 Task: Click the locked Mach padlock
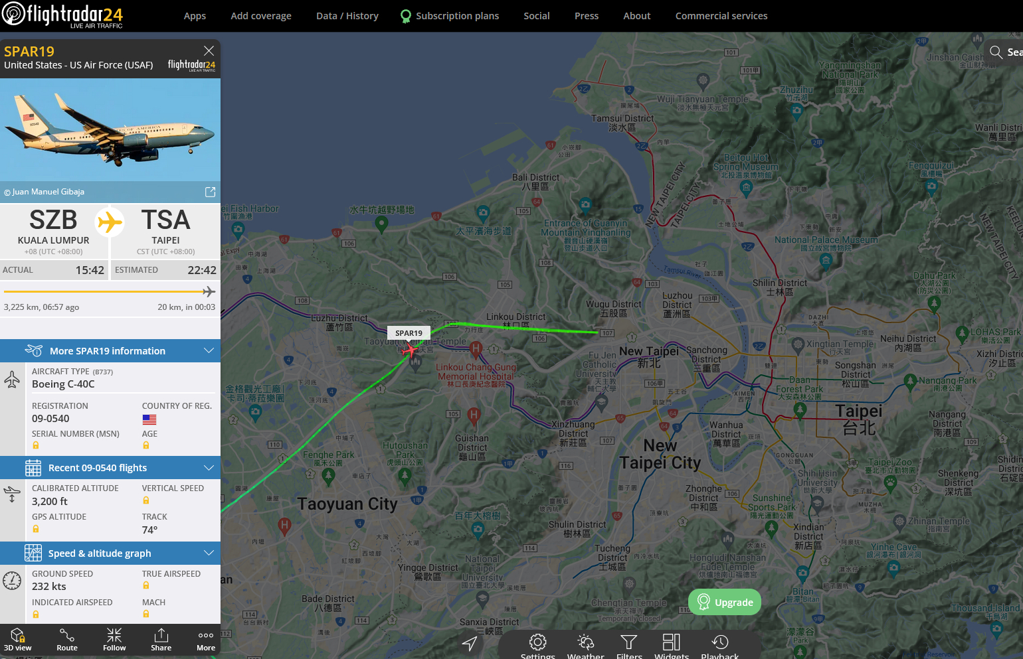click(x=146, y=615)
